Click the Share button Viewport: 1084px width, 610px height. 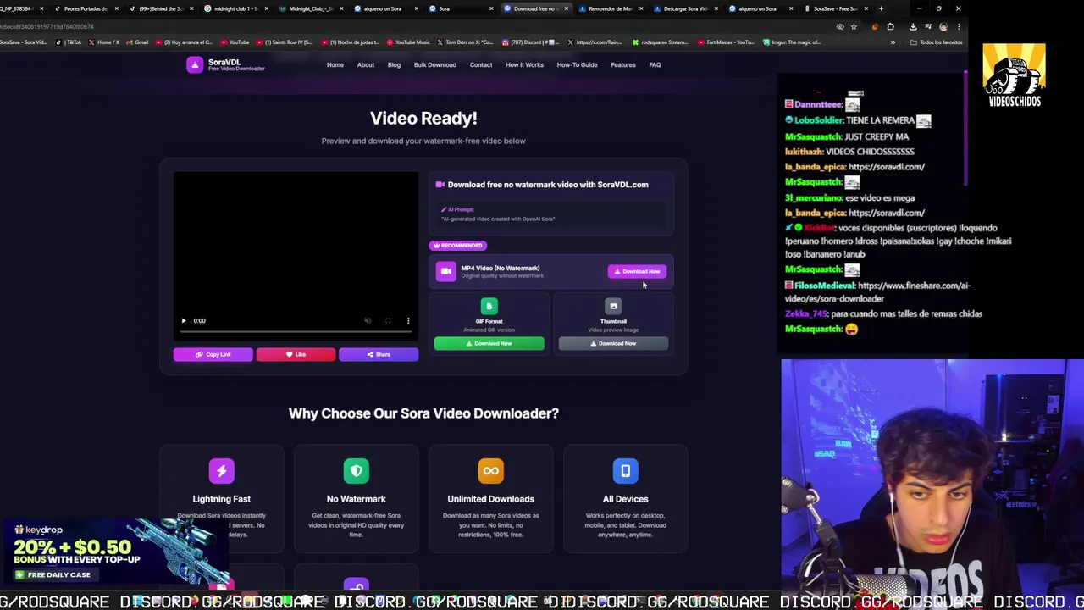[x=379, y=354]
